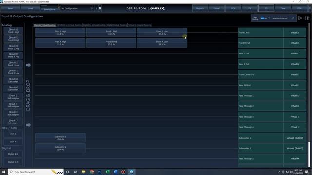Open the mixer bars icon
Image resolution: width=312 pixels, height=175 pixels.
point(307,18)
